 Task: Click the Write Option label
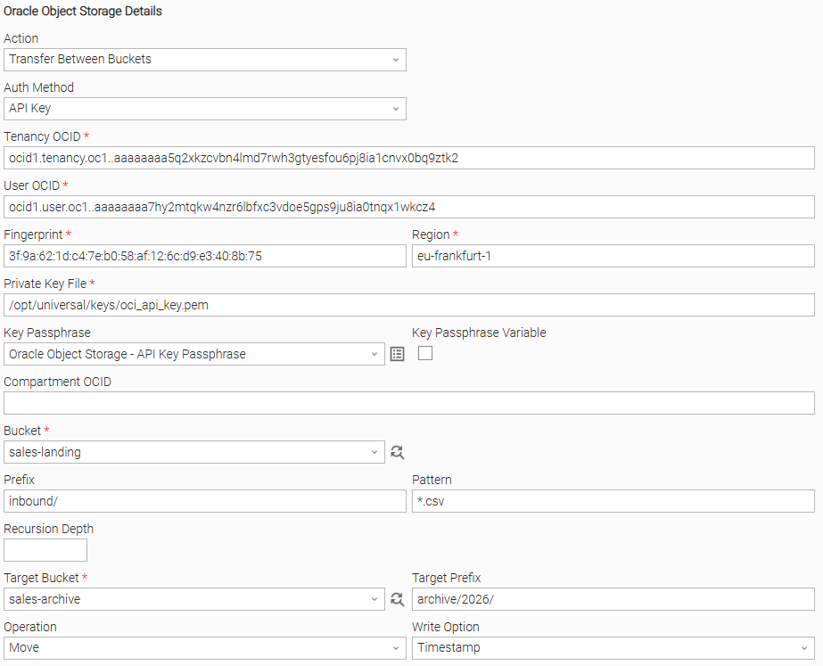(446, 627)
